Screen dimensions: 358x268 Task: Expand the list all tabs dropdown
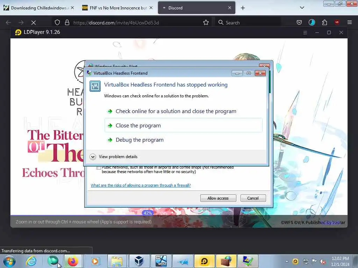point(302,8)
